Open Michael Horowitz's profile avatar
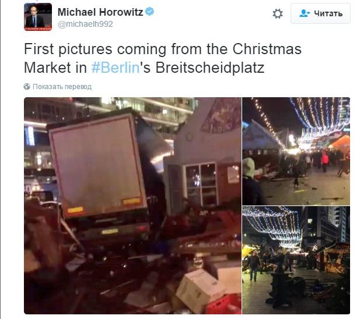 (38, 17)
